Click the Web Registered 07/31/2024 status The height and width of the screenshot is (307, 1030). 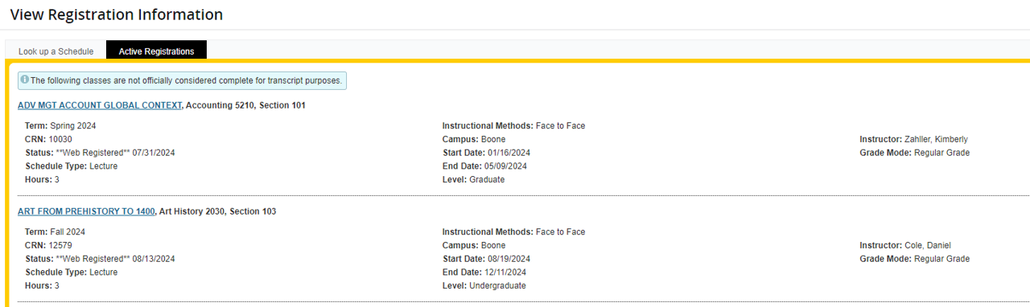(115, 153)
